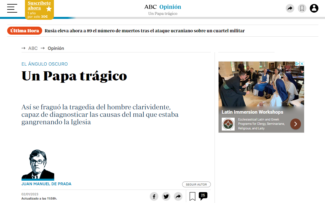Go to Opinión in the breadcrumb
Image resolution: width=325 pixels, height=203 pixels.
(56, 48)
